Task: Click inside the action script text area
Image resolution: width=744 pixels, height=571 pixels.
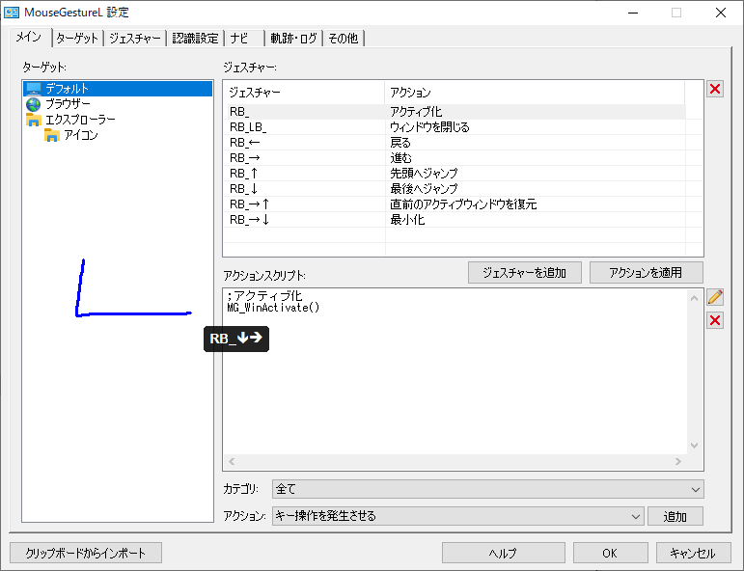Action: tap(454, 386)
